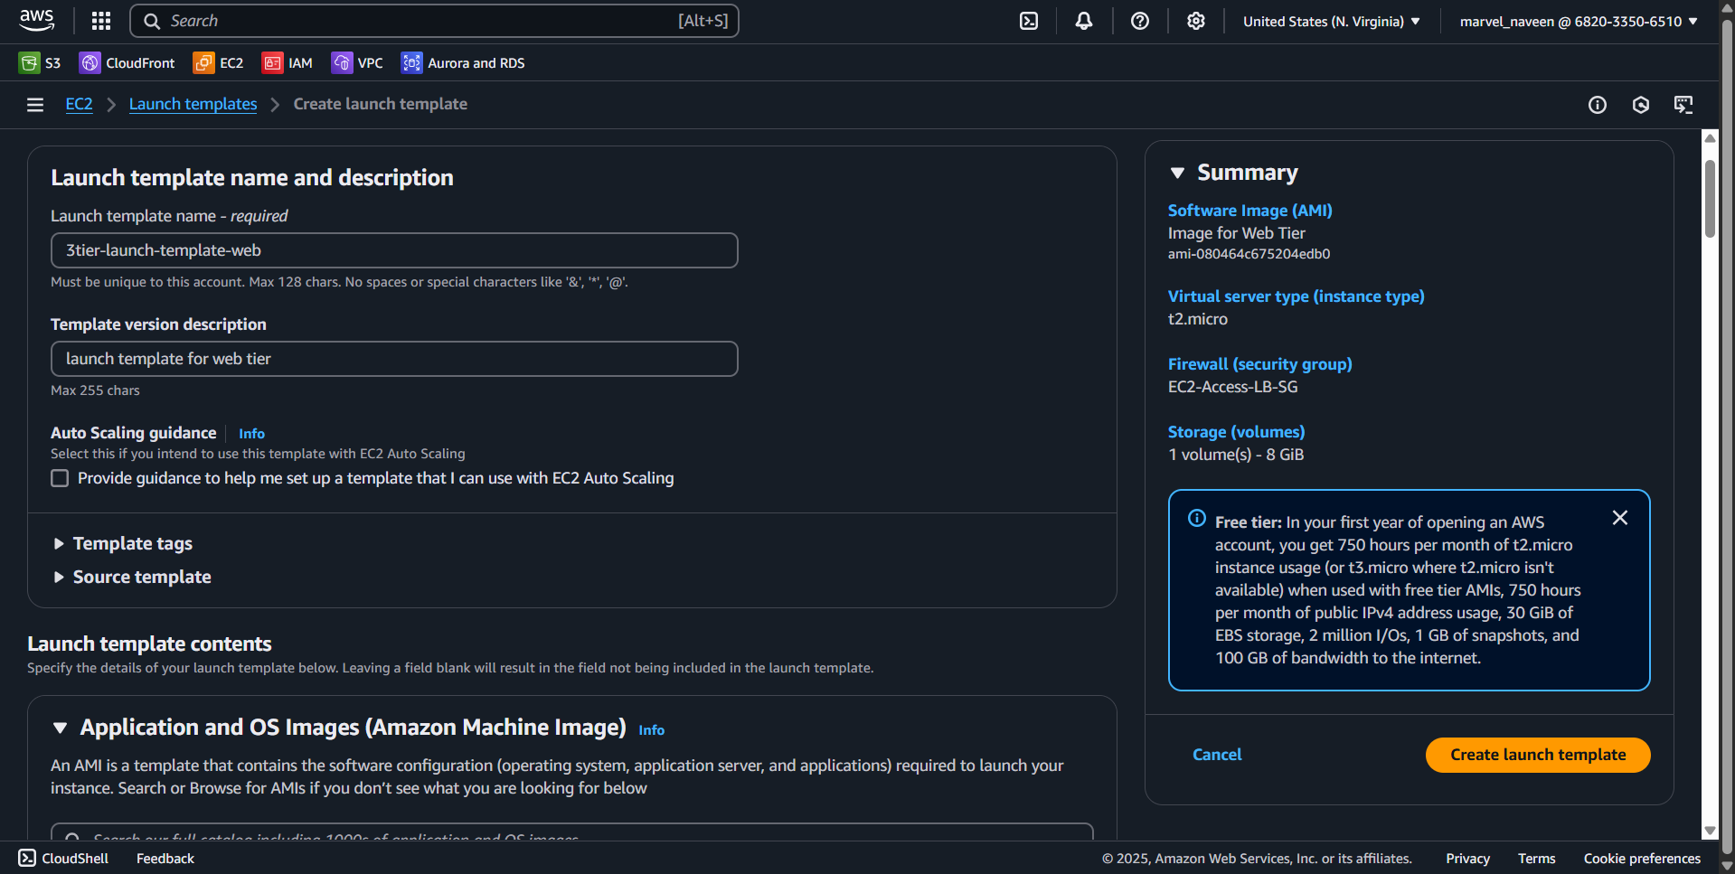Click the scrollbar up arrow
This screenshot has height=874, width=1735.
(x=1710, y=138)
